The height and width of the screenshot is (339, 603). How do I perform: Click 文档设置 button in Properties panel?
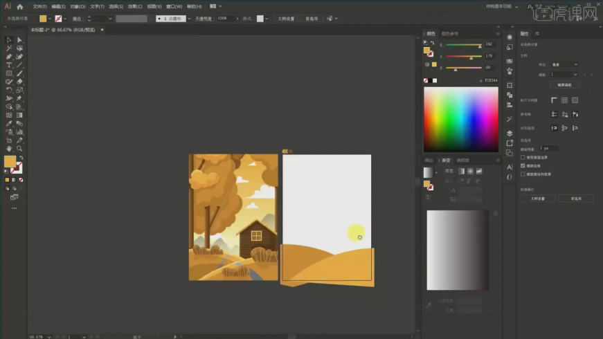coord(538,198)
